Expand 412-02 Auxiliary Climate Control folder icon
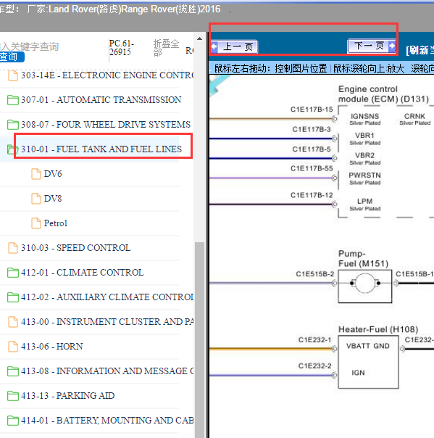This screenshot has width=434, height=438. coord(13,297)
